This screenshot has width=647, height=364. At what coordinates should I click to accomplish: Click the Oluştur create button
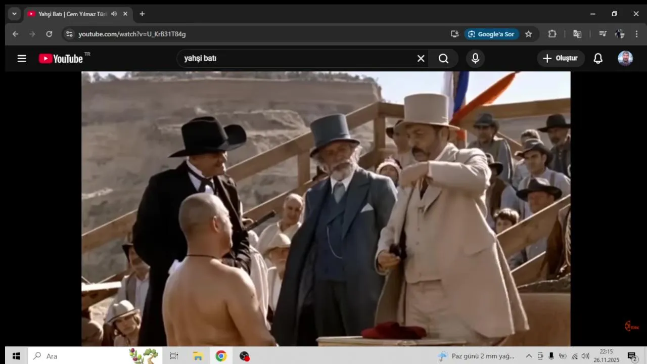point(561,58)
